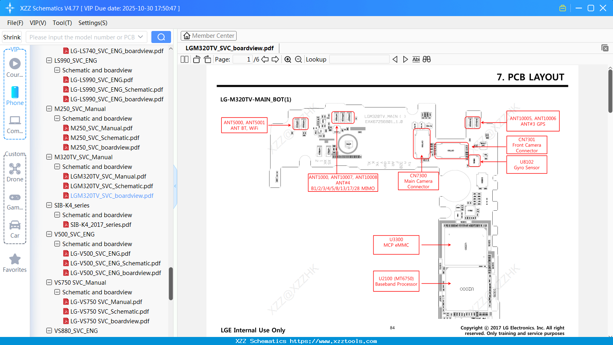This screenshot has height=345, width=613.
Task: Select the Computer category icon
Action: [15, 124]
